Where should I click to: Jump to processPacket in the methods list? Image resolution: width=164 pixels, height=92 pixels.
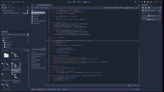pyautogui.click(x=35, y=64)
